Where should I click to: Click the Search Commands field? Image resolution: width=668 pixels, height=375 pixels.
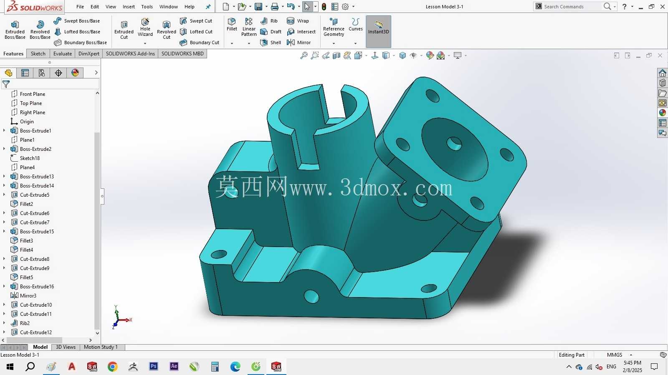(x=572, y=7)
